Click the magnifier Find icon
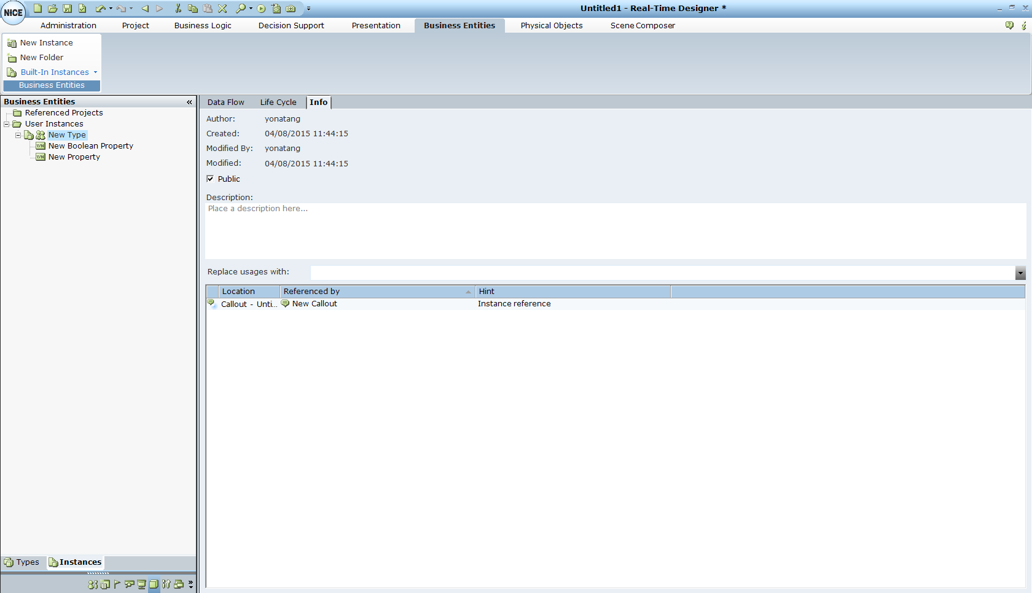Screen dimensions: 1032x593 pos(241,9)
